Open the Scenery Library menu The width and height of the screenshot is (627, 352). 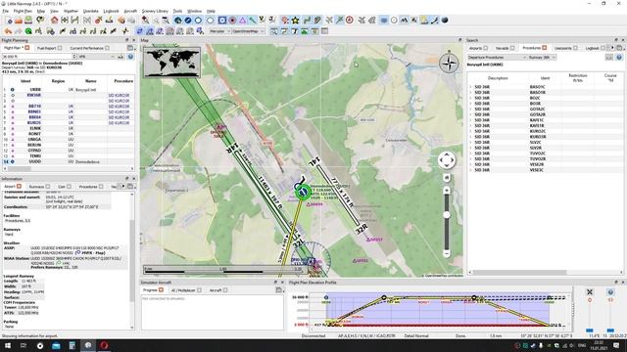(155, 11)
